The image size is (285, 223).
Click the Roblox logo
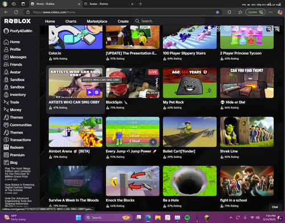18,21
